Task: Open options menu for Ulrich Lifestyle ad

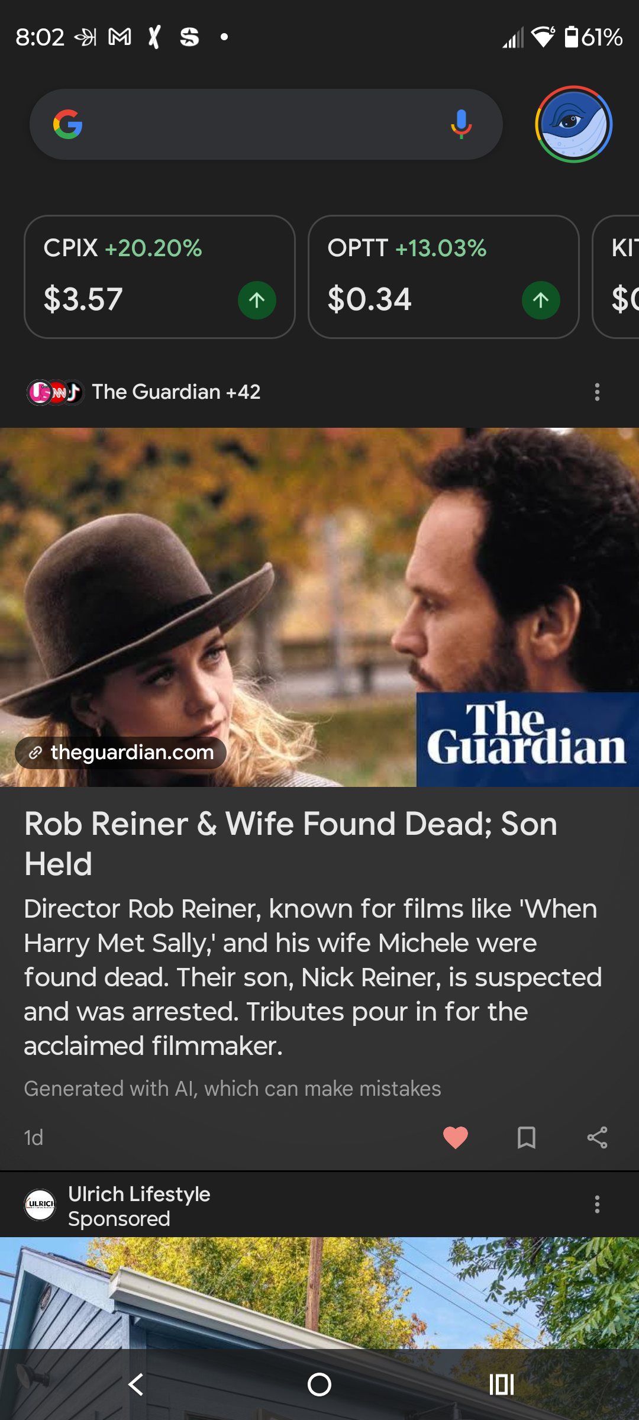Action: coord(598,1204)
